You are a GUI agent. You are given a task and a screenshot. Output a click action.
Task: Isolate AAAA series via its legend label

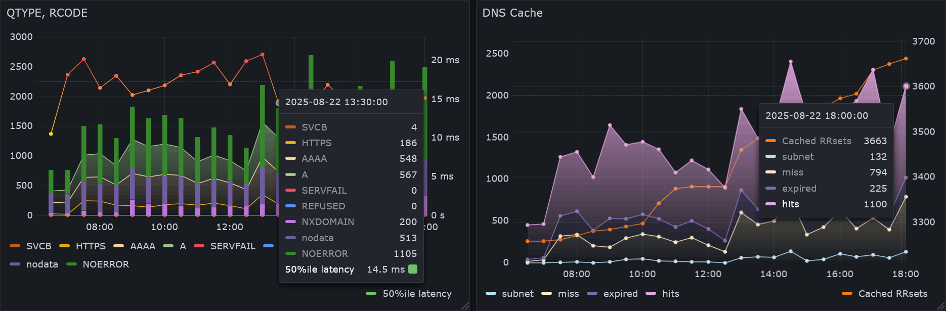[143, 246]
